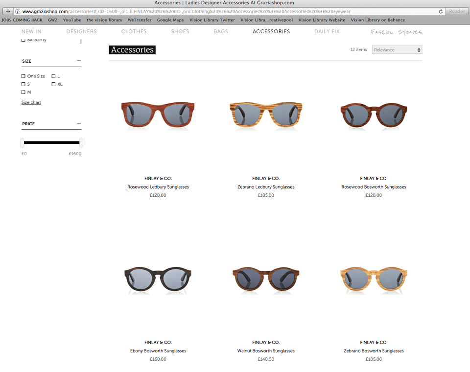The image size is (470, 372).
Task: Open the NEW IN menu
Action: [31, 31]
